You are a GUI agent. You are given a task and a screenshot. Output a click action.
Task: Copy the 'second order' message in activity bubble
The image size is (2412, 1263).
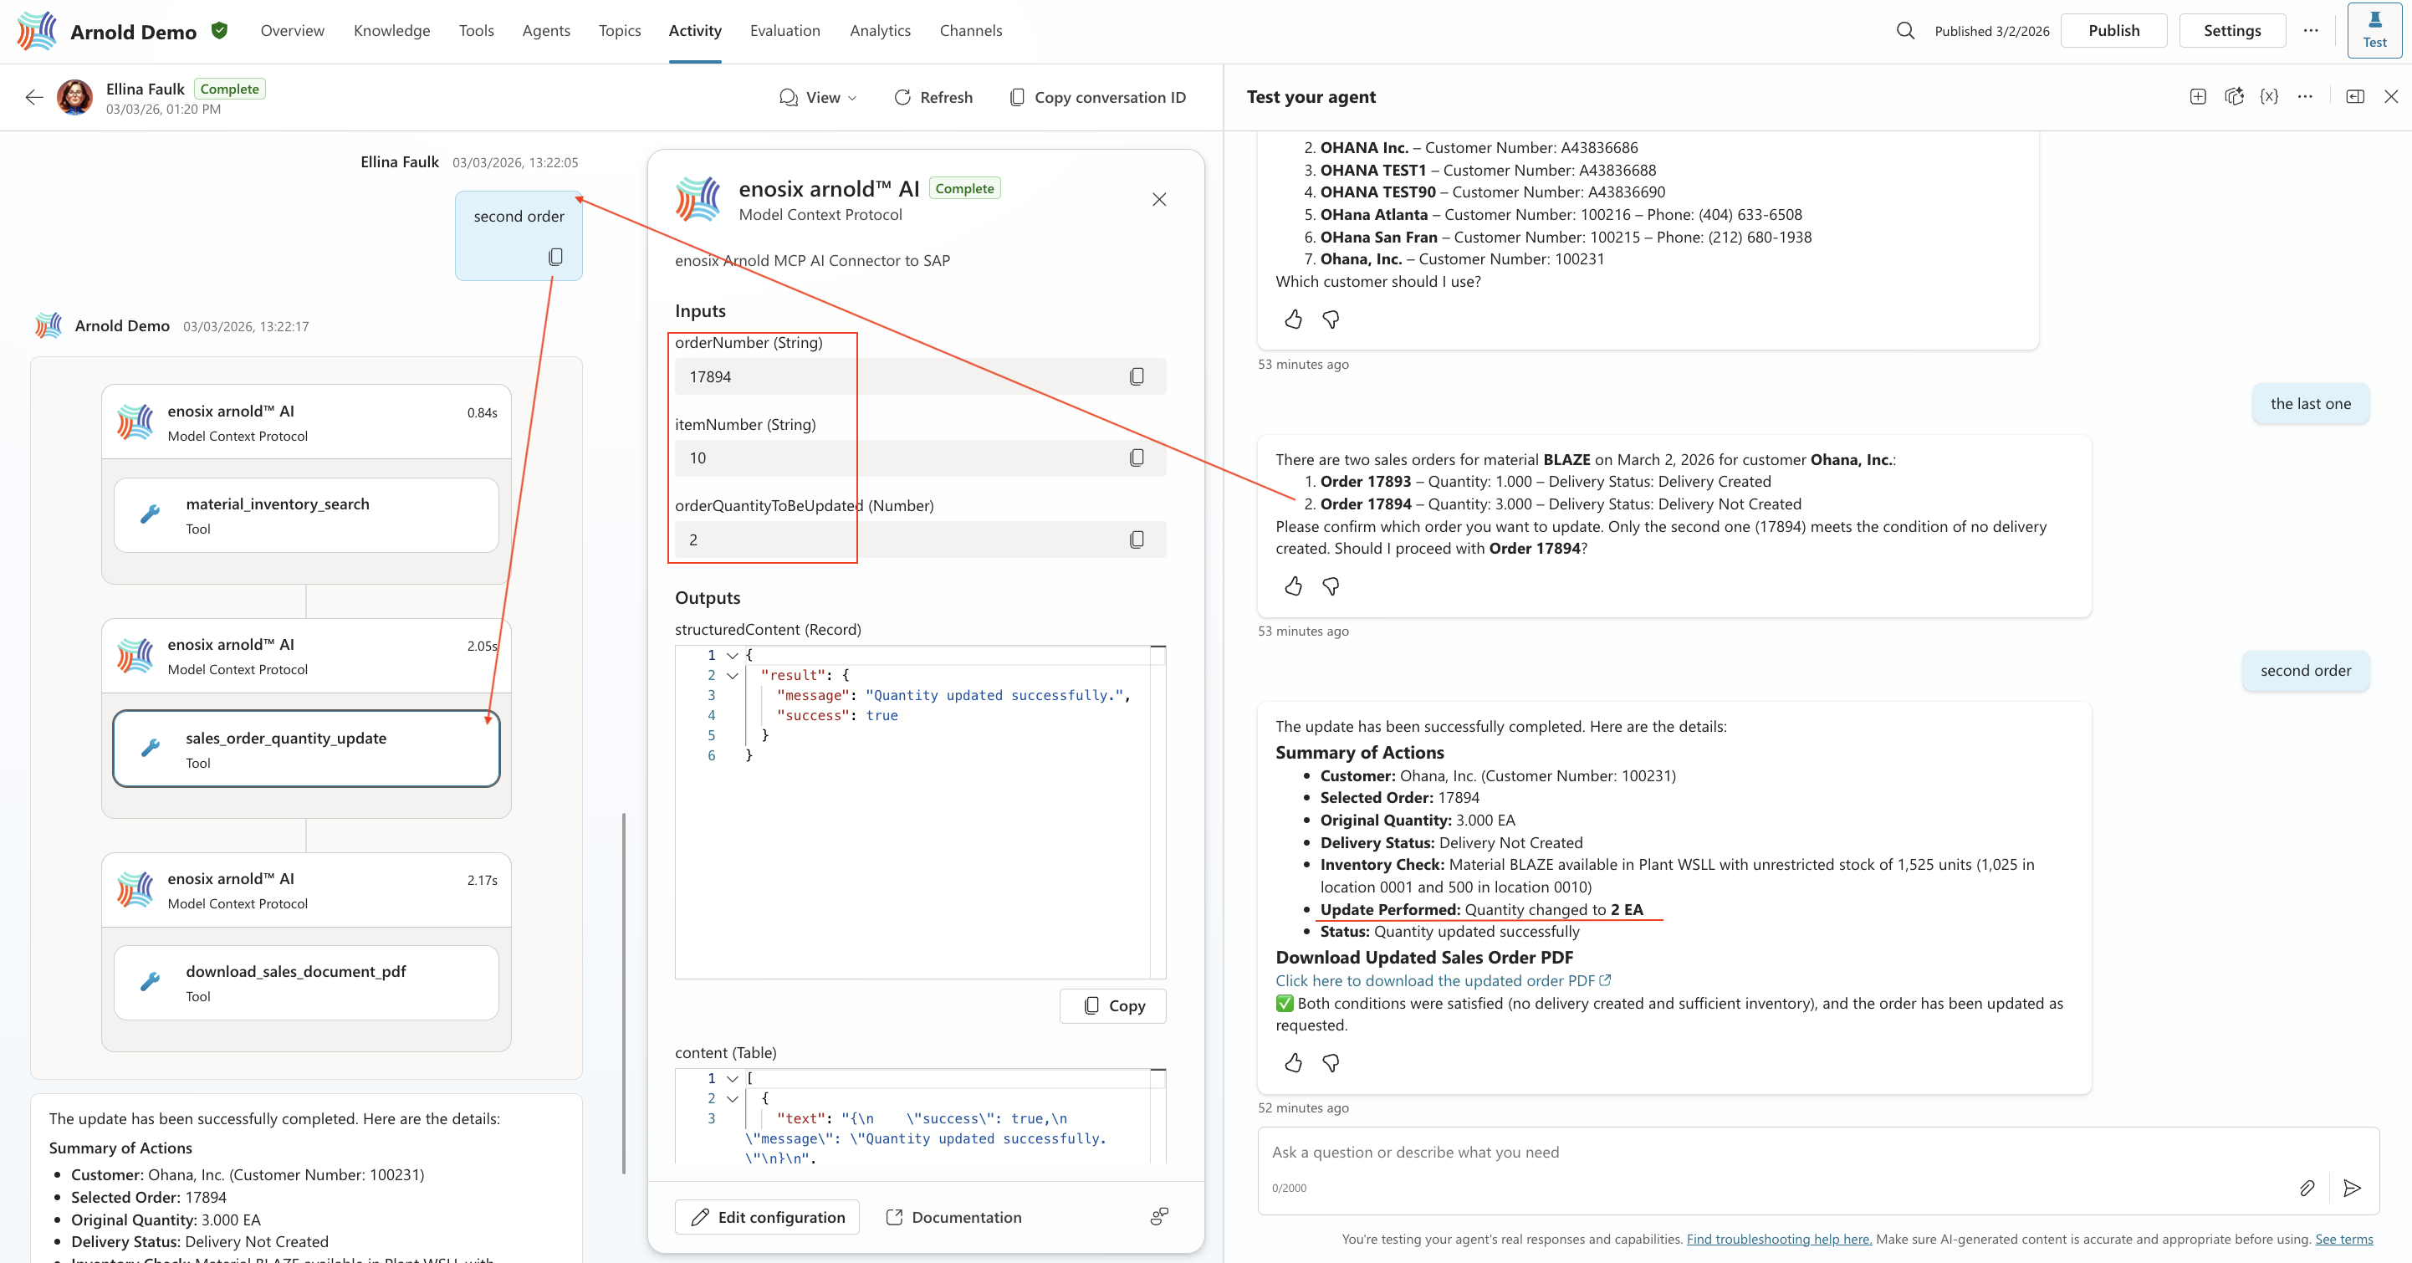click(555, 257)
